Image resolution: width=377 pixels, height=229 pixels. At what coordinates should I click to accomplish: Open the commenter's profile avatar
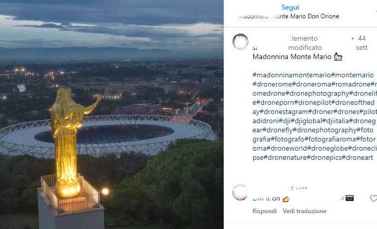tap(240, 192)
